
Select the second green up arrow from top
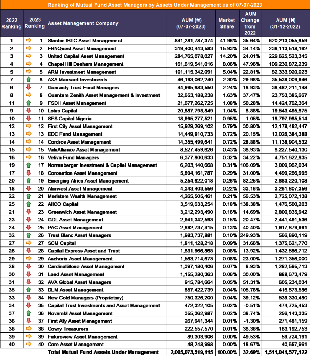[x=29, y=103]
